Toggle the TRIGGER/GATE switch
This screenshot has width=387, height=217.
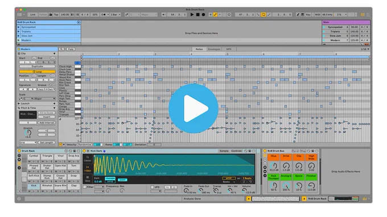pyautogui.click(x=110, y=180)
